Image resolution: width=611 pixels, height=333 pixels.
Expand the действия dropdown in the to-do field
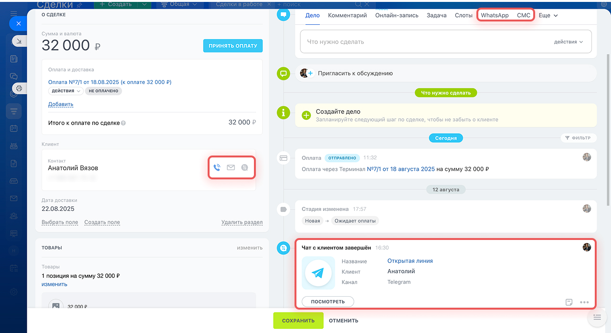point(569,42)
